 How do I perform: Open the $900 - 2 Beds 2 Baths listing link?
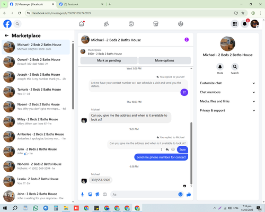coord(105,54)
